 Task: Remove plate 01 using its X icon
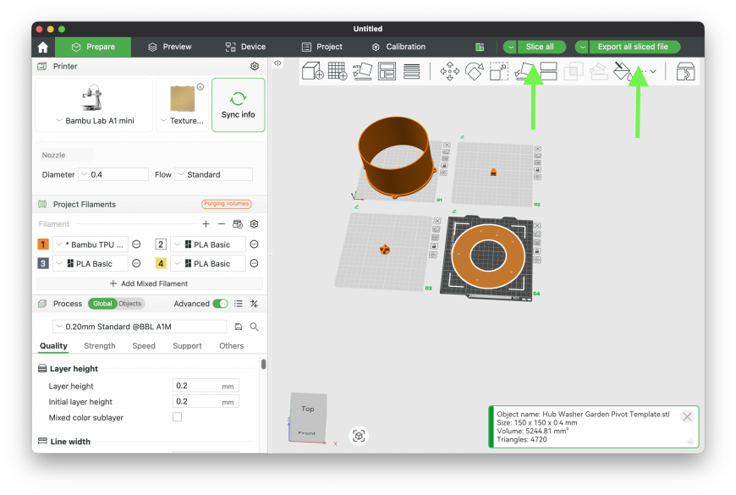click(447, 146)
